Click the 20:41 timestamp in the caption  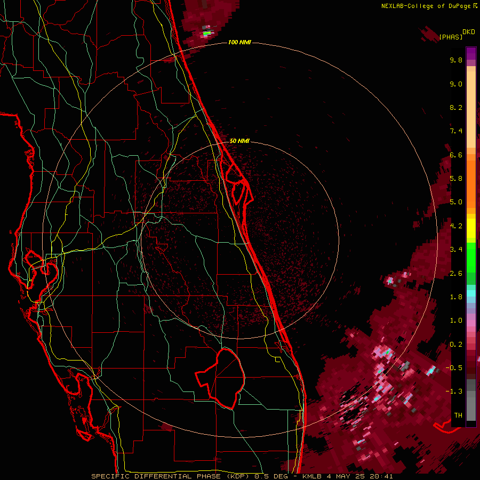click(381, 476)
